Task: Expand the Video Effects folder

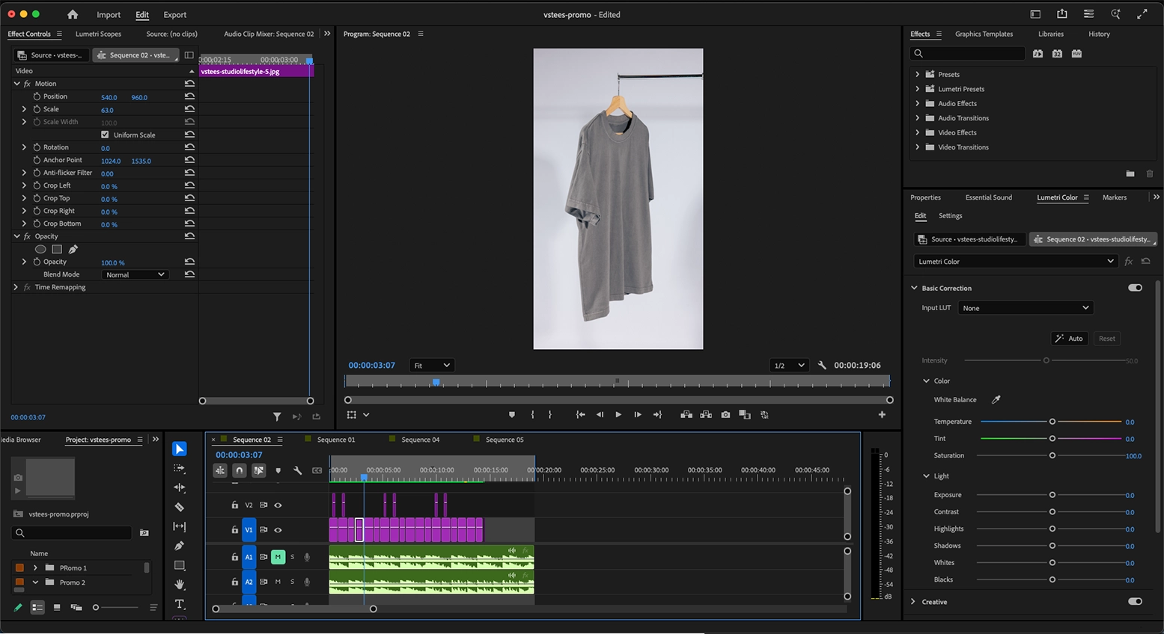Action: 918,132
